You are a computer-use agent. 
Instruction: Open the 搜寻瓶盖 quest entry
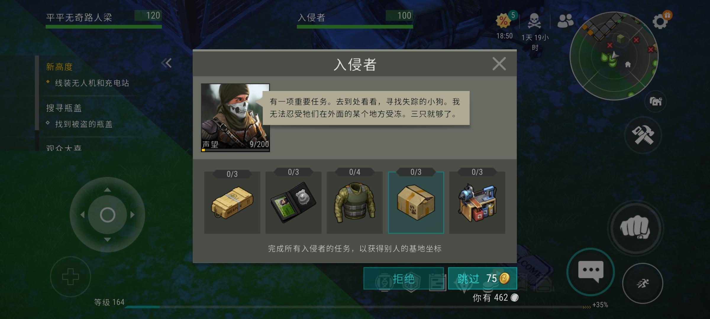[x=64, y=108]
